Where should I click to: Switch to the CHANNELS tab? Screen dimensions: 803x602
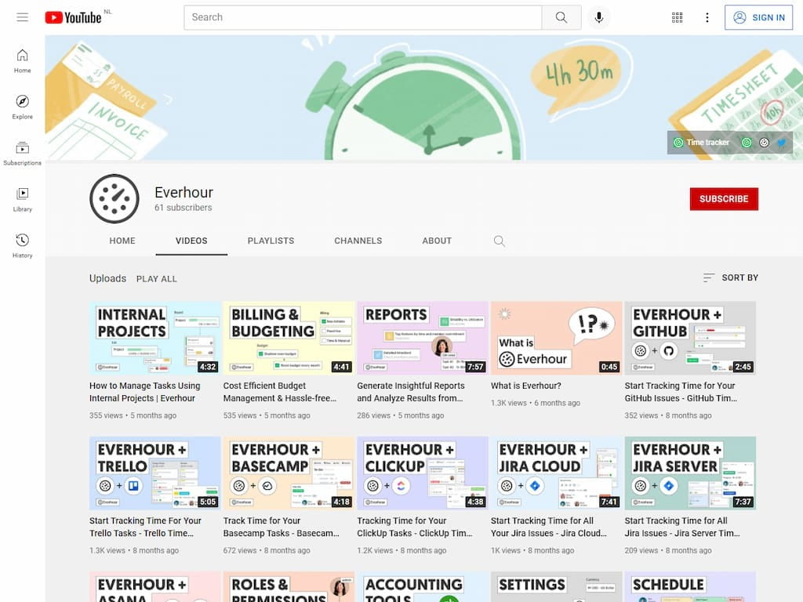point(358,241)
